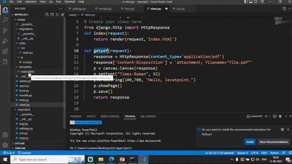292x164 pixels.
Task: Click the New Folder icon in Explorer
Action: pyautogui.click(x=52, y=15)
